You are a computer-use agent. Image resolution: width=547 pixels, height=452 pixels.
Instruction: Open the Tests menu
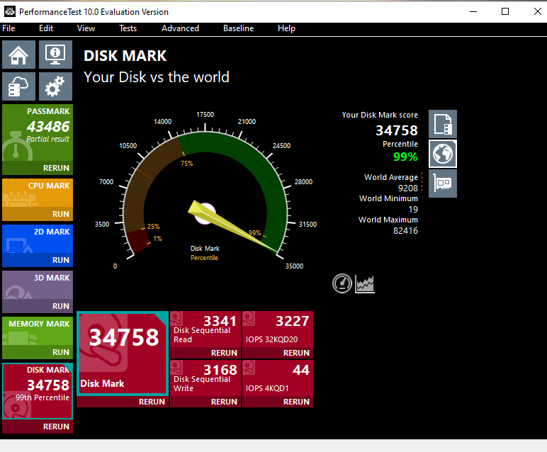coord(128,28)
